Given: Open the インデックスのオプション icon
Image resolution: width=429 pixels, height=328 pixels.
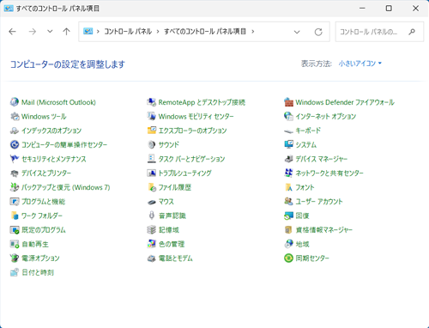Looking at the screenshot, I should [x=15, y=131].
